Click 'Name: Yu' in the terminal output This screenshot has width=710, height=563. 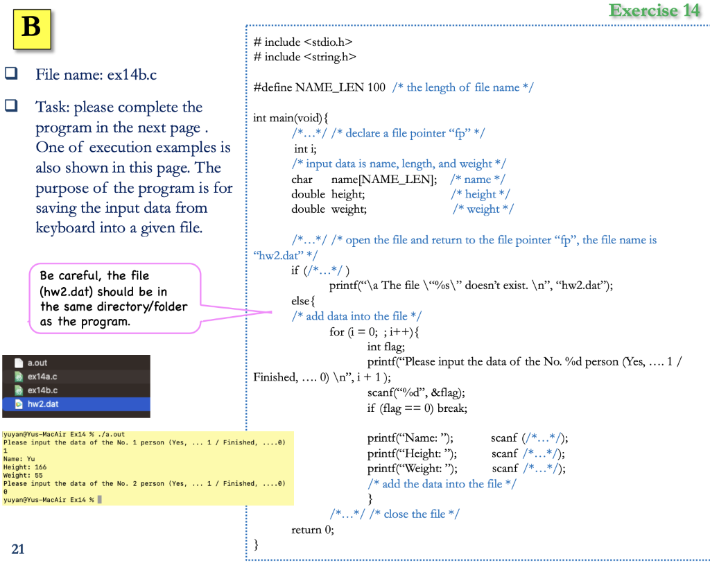click(19, 459)
